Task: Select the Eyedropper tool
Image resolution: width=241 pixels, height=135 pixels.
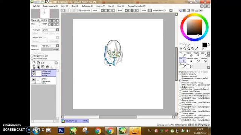Action: (197, 49)
